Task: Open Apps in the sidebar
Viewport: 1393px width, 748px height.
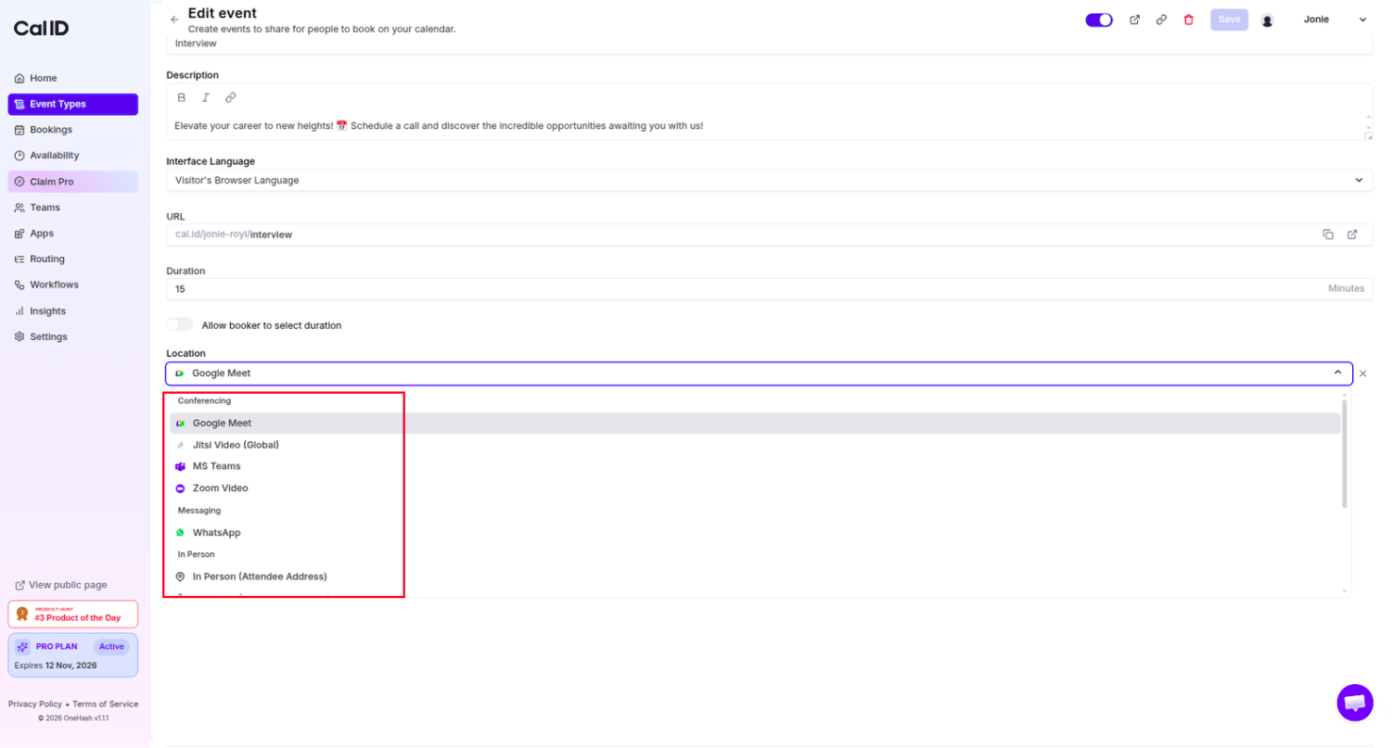Action: [x=73, y=234]
